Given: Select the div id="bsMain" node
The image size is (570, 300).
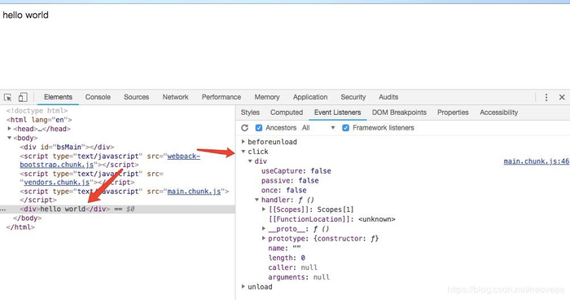Looking at the screenshot, I should pos(67,147).
